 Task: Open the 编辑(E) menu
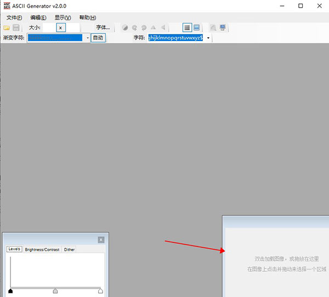point(38,18)
